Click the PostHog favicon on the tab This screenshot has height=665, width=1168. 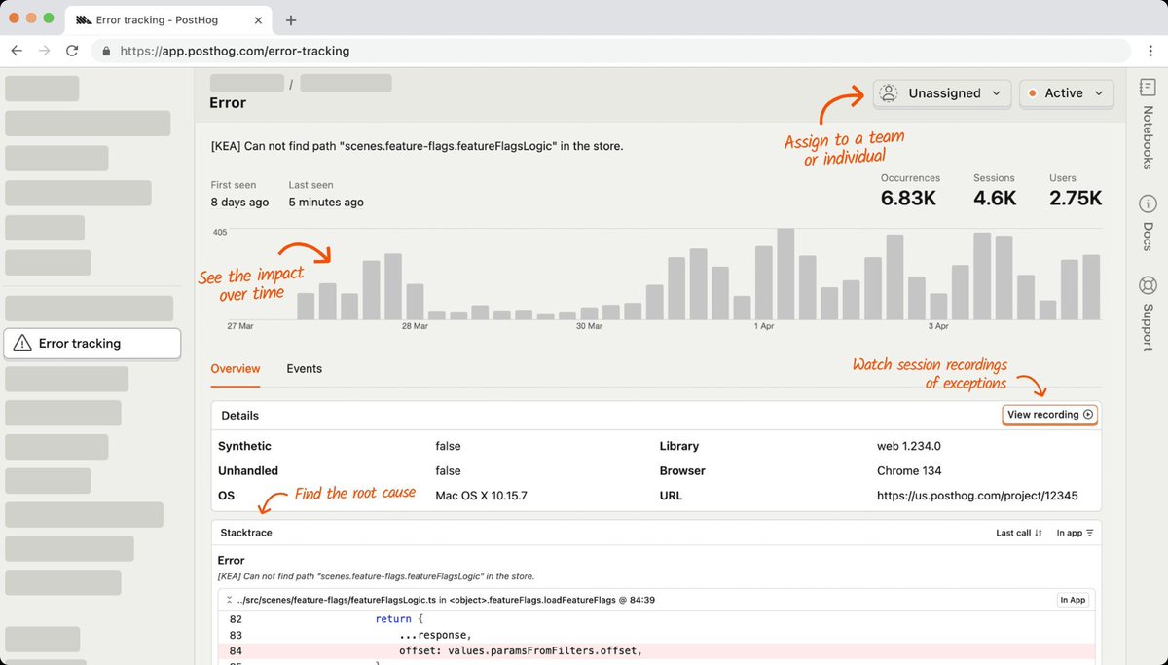pyautogui.click(x=84, y=20)
